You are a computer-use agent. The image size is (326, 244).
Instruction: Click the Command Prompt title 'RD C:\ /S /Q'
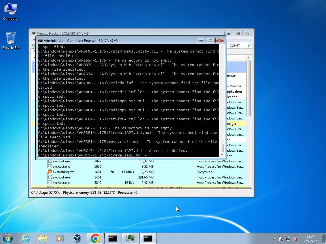pos(108,40)
